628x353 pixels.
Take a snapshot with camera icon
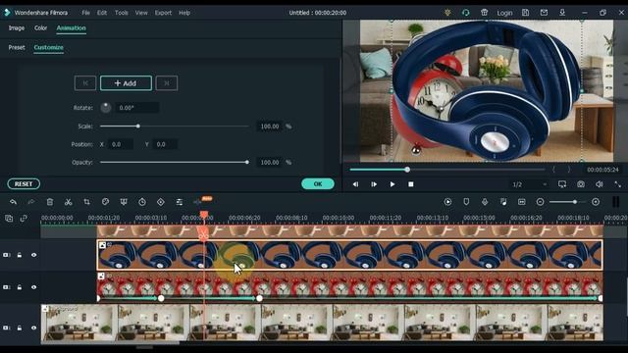tap(581, 184)
